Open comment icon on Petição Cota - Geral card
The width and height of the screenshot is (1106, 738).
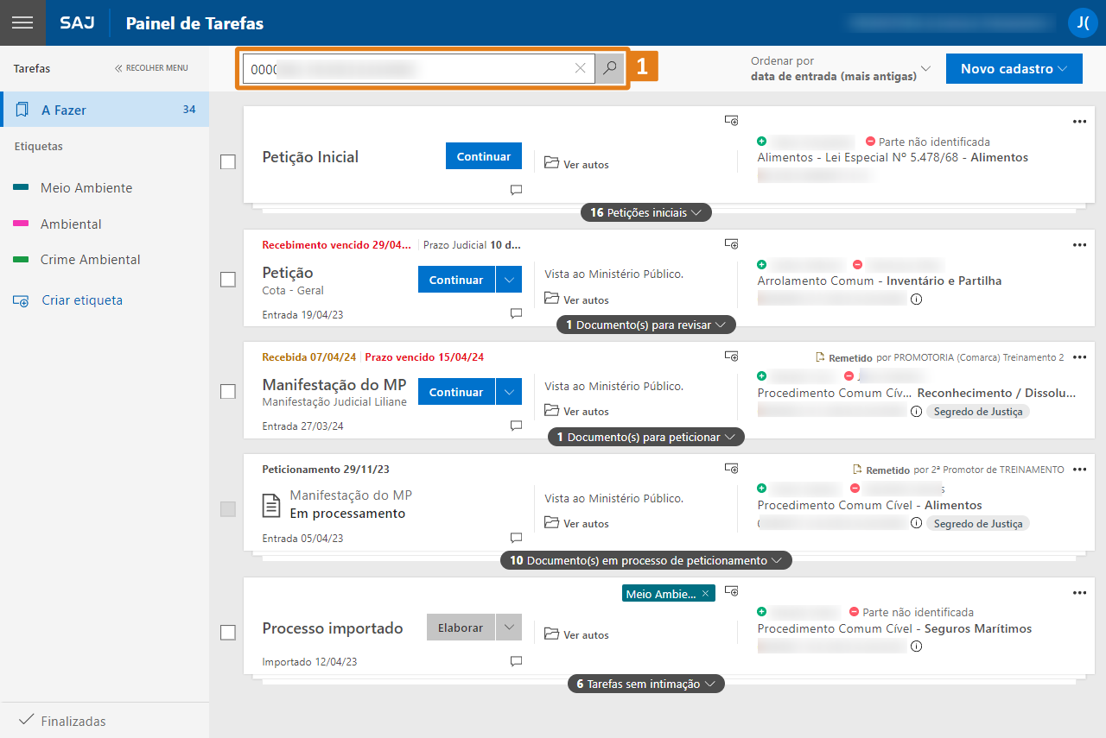pos(516,313)
